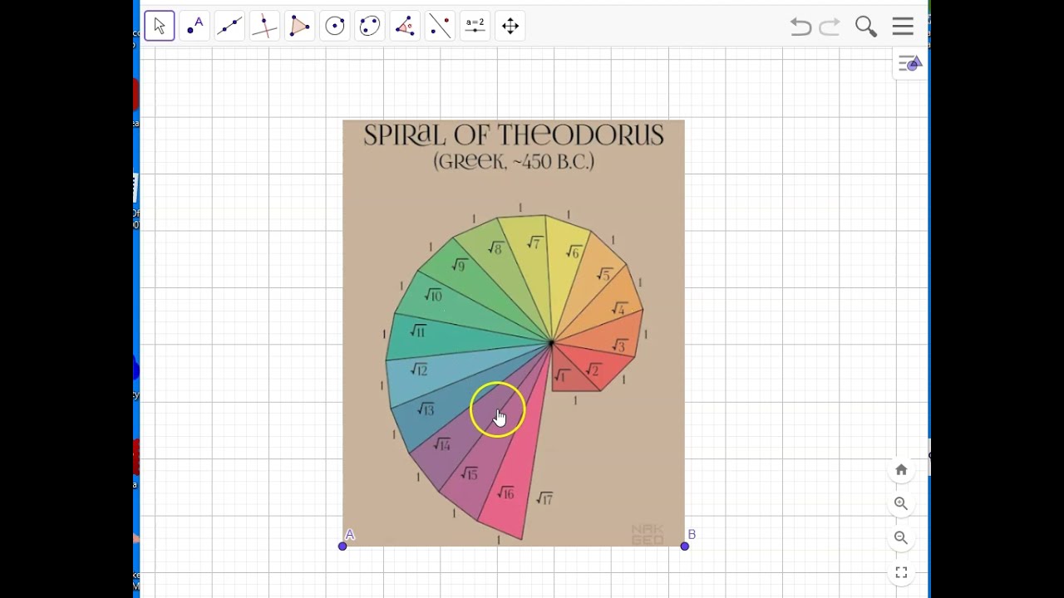Image resolution: width=1064 pixels, height=598 pixels.
Task: Select the Angle measurement tool
Action: tap(405, 26)
